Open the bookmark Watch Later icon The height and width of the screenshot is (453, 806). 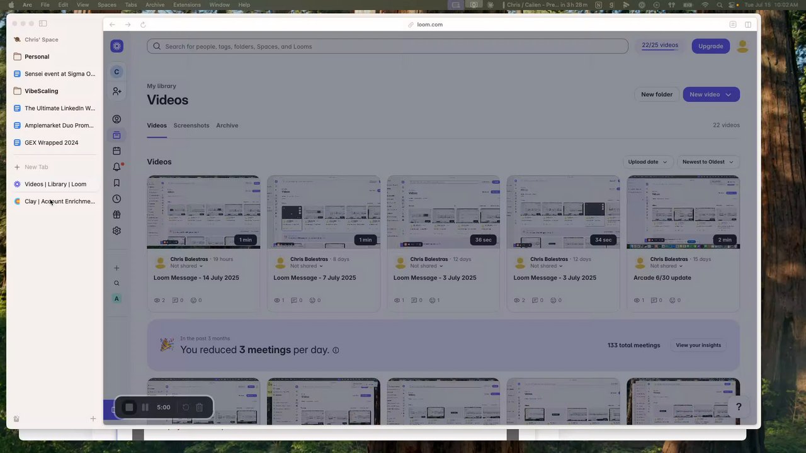pos(116,183)
